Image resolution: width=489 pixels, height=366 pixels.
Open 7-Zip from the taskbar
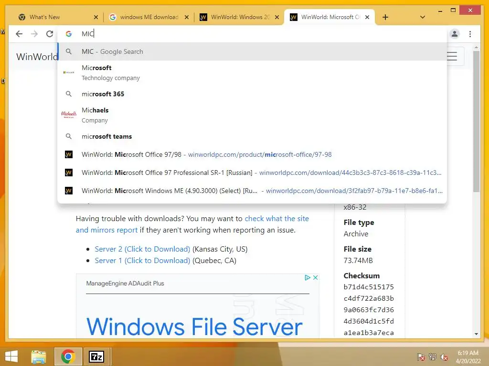pos(96,356)
